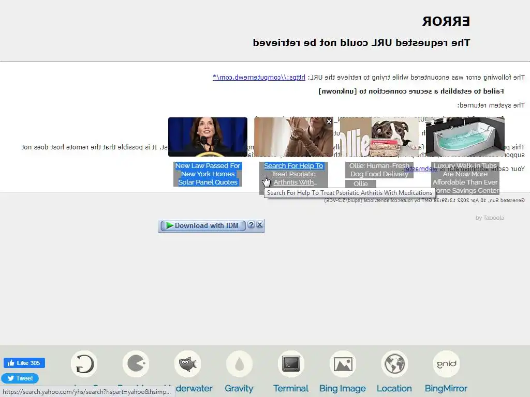
Task: Open Ollie Human-Fresh Dog Food Delivery ad
Action: (379, 170)
